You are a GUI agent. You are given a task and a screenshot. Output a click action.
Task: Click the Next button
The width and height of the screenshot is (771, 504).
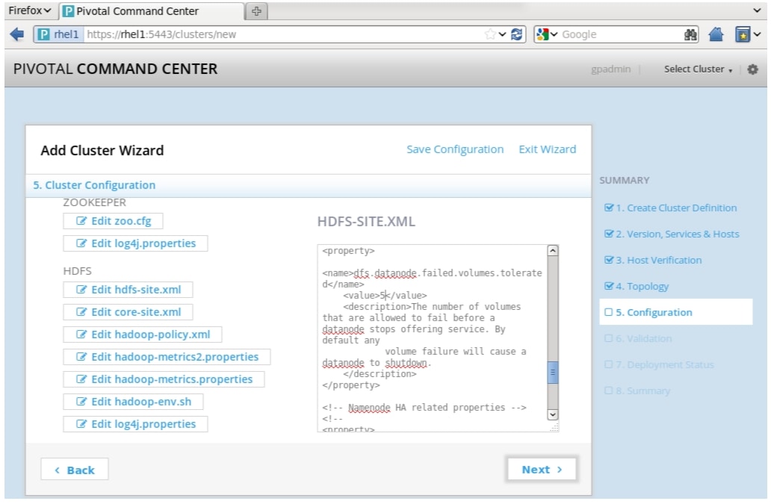[542, 469]
